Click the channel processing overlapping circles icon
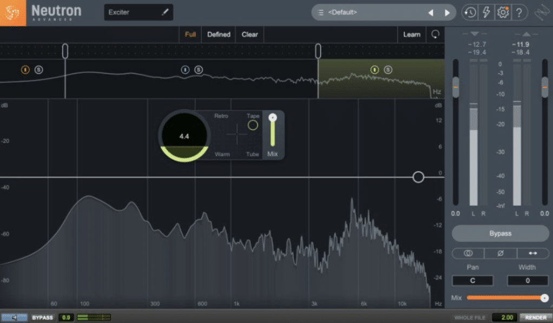This screenshot has width=553, height=323. pyautogui.click(x=468, y=253)
